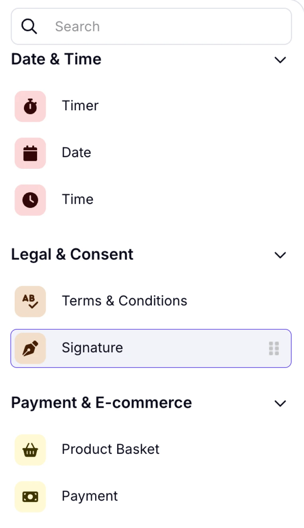This screenshot has width=304, height=528.
Task: Click the Signature drag handle
Action: (274, 348)
